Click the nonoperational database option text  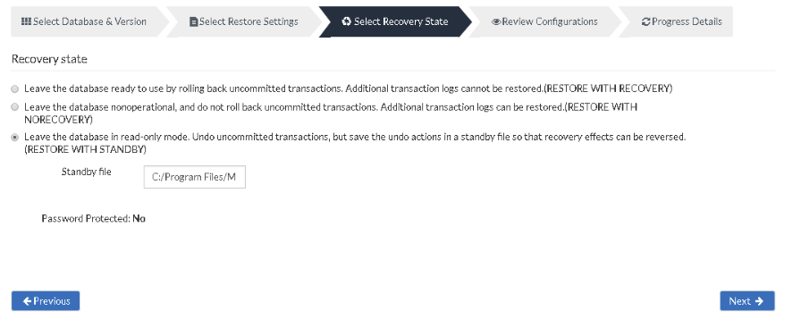(x=331, y=114)
